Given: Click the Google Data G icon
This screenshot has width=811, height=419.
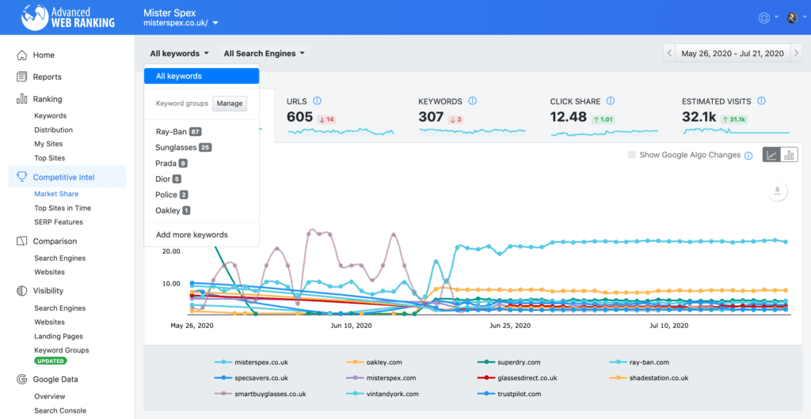Looking at the screenshot, I should [x=21, y=379].
